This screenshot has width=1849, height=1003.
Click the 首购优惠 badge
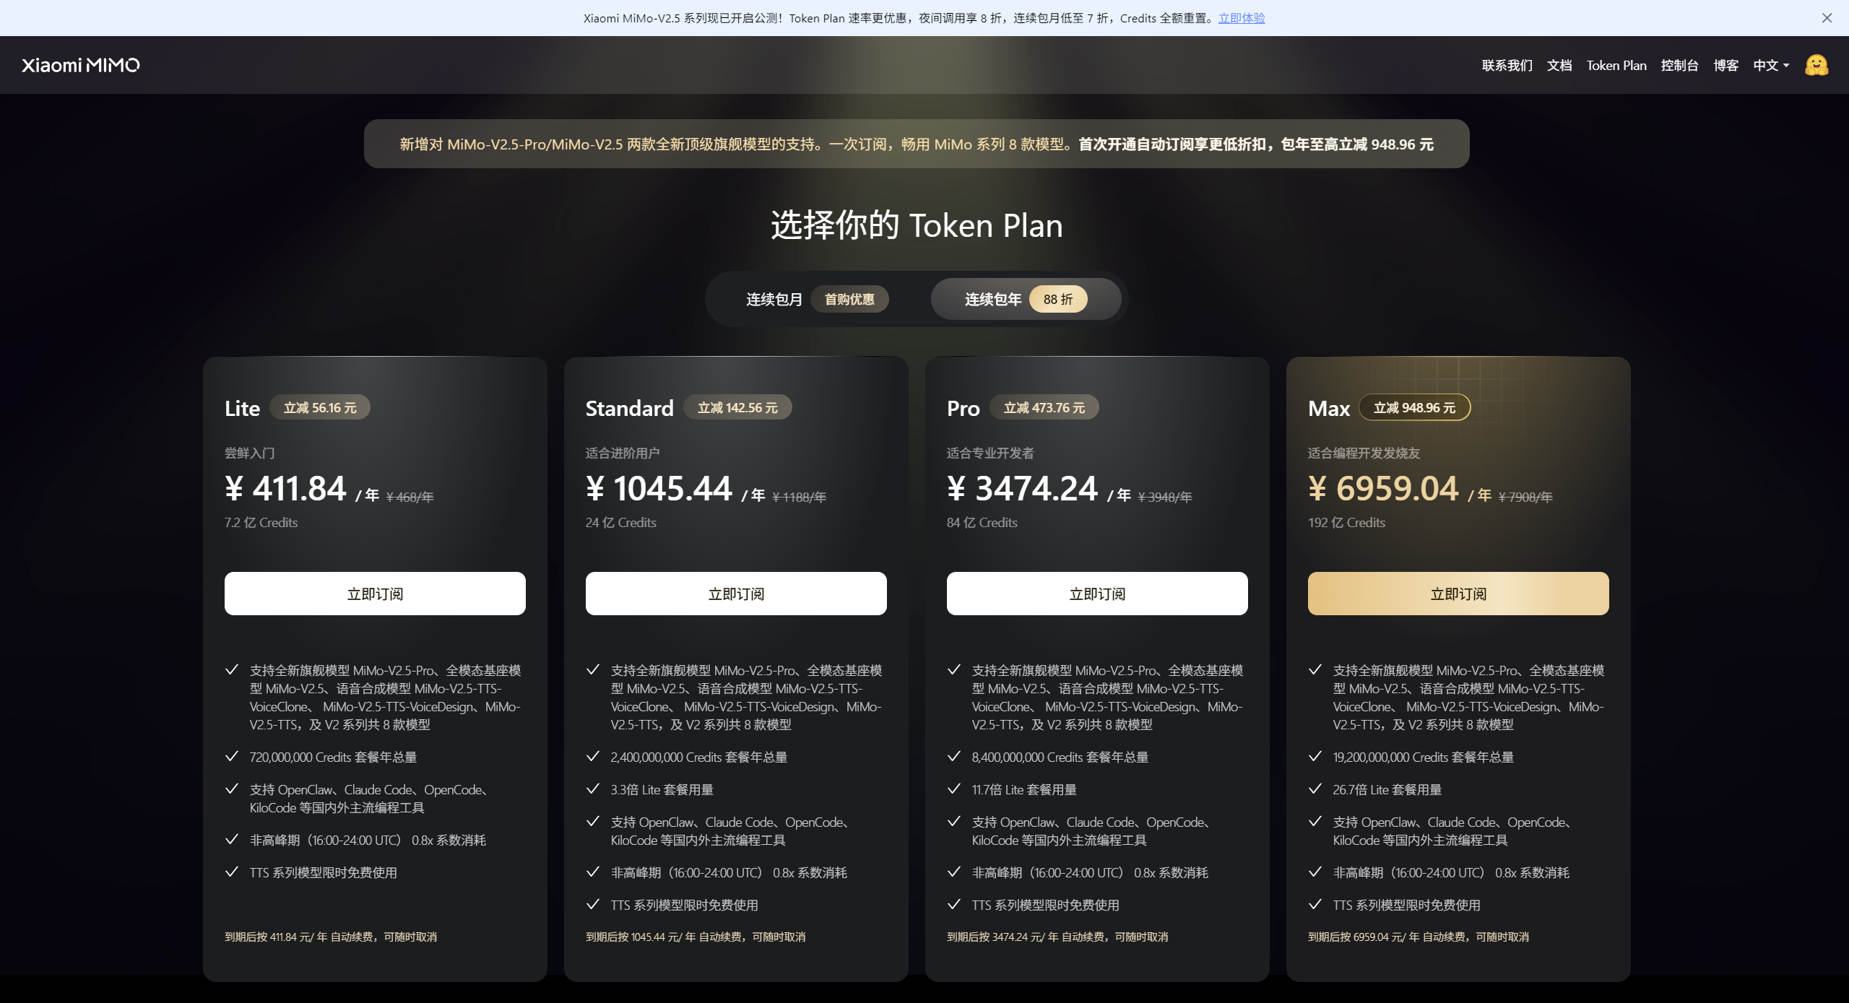[849, 299]
